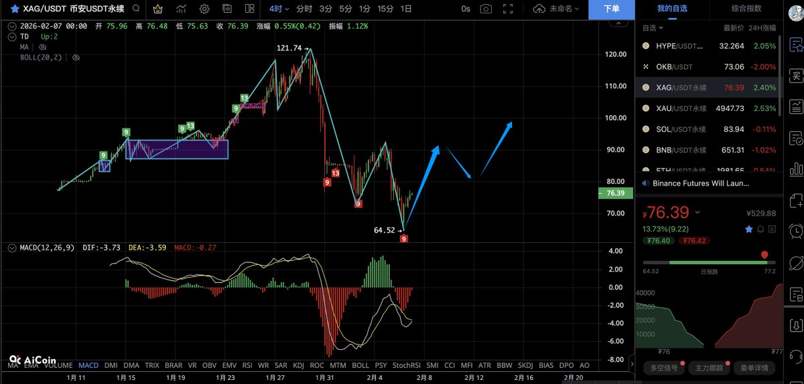The height and width of the screenshot is (384, 804).
Task: Click the speaker icon next to Binance announcement
Action: (x=646, y=183)
